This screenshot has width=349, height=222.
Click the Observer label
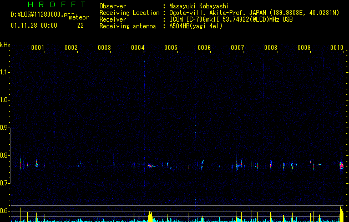point(113,6)
